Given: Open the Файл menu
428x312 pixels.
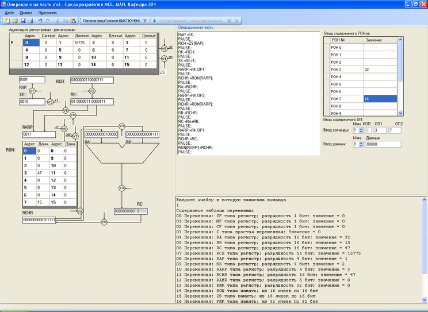Looking at the screenshot, I should click(9, 12).
